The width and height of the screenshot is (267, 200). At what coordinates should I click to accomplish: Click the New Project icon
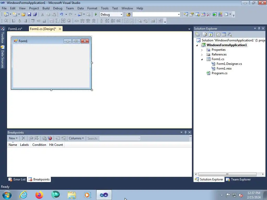[6, 15]
